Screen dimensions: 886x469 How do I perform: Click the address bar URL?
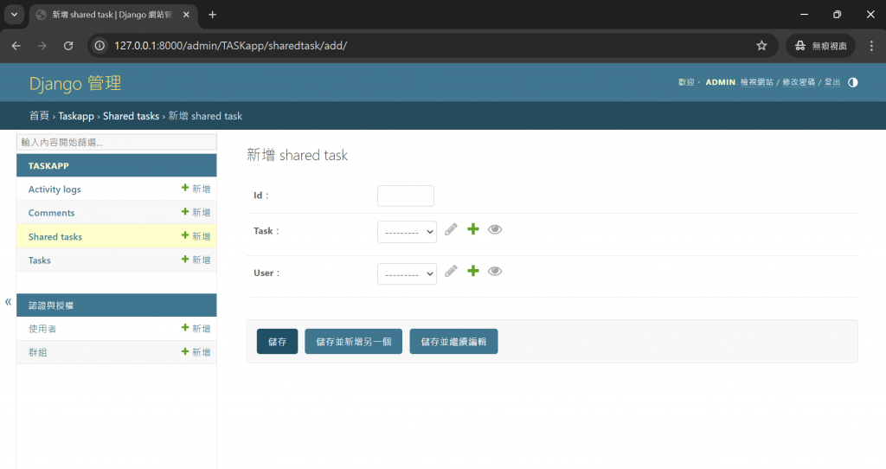(x=230, y=46)
